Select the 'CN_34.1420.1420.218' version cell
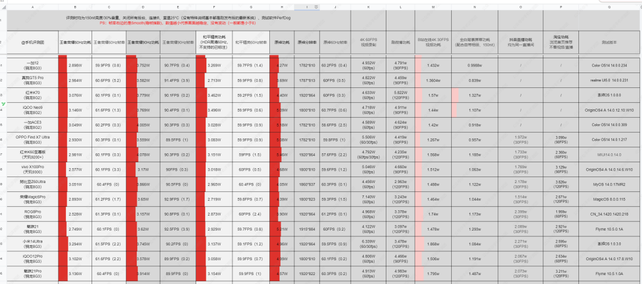Viewport: 642px width, 284px height. pos(610,214)
